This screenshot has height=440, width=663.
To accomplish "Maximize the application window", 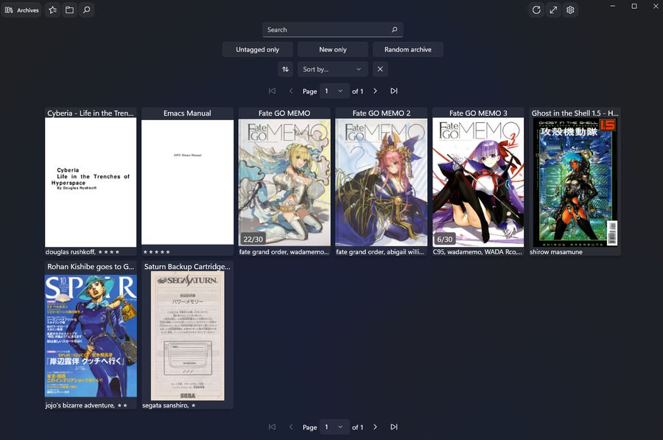I will click(634, 6).
